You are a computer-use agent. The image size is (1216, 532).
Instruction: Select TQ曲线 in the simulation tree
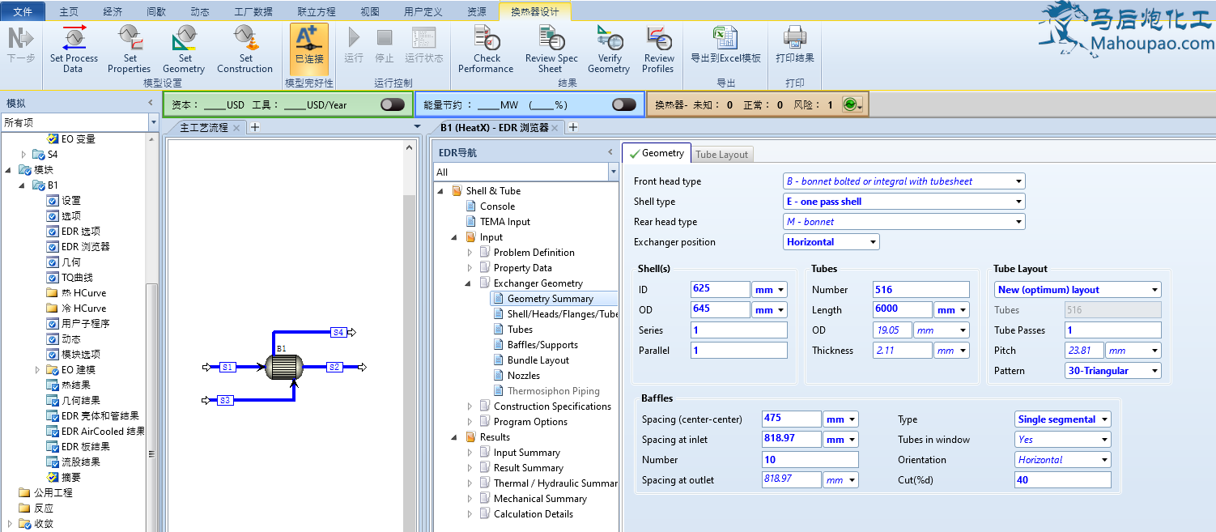point(77,278)
